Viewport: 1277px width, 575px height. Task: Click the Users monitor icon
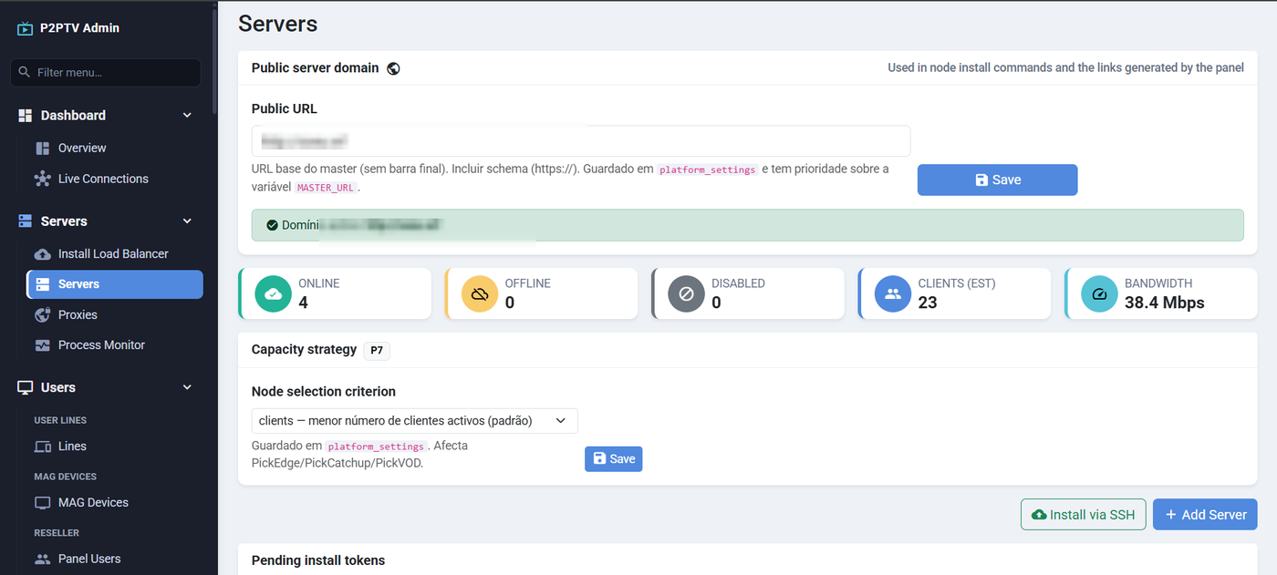pos(26,387)
